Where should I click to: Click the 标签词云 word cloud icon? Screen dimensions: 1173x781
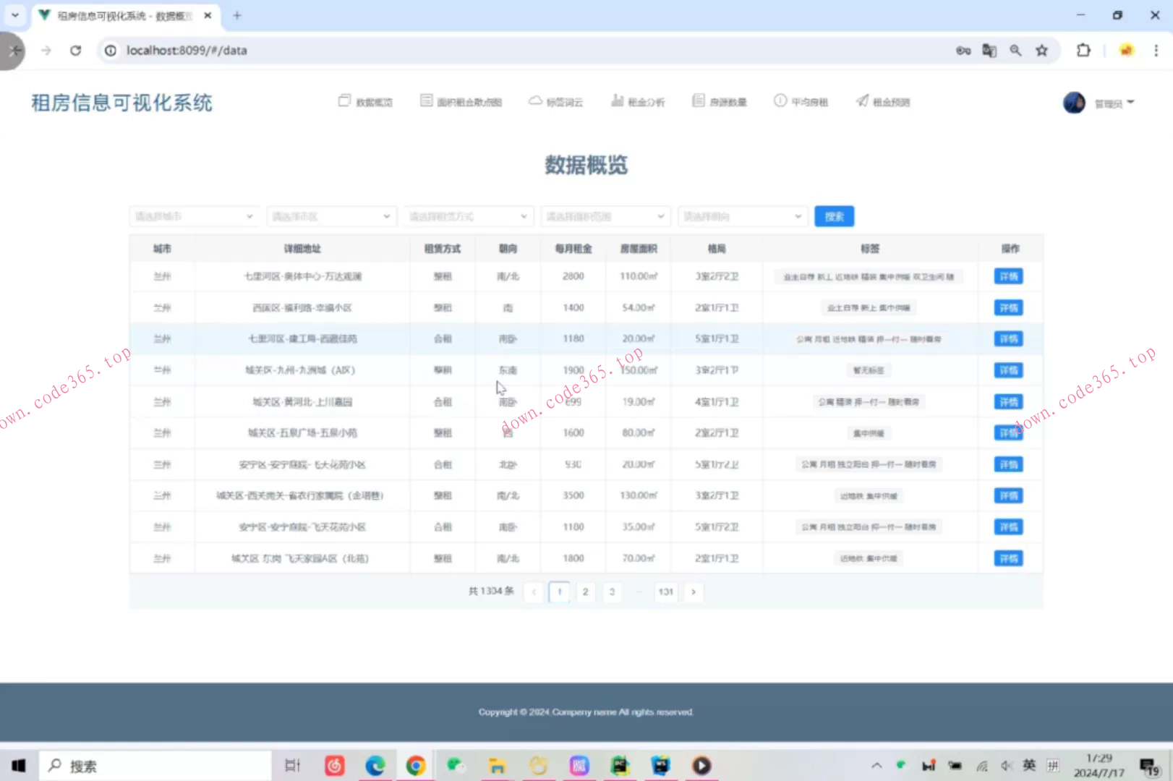pyautogui.click(x=556, y=101)
